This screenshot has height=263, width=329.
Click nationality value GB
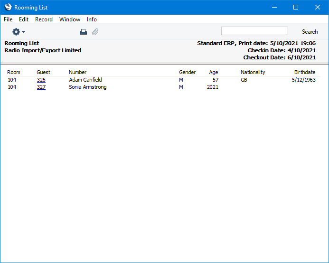tap(244, 80)
